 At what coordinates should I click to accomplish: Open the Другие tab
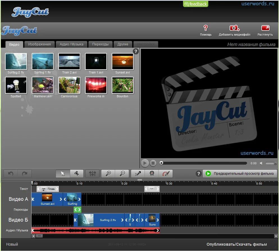tap(123, 44)
